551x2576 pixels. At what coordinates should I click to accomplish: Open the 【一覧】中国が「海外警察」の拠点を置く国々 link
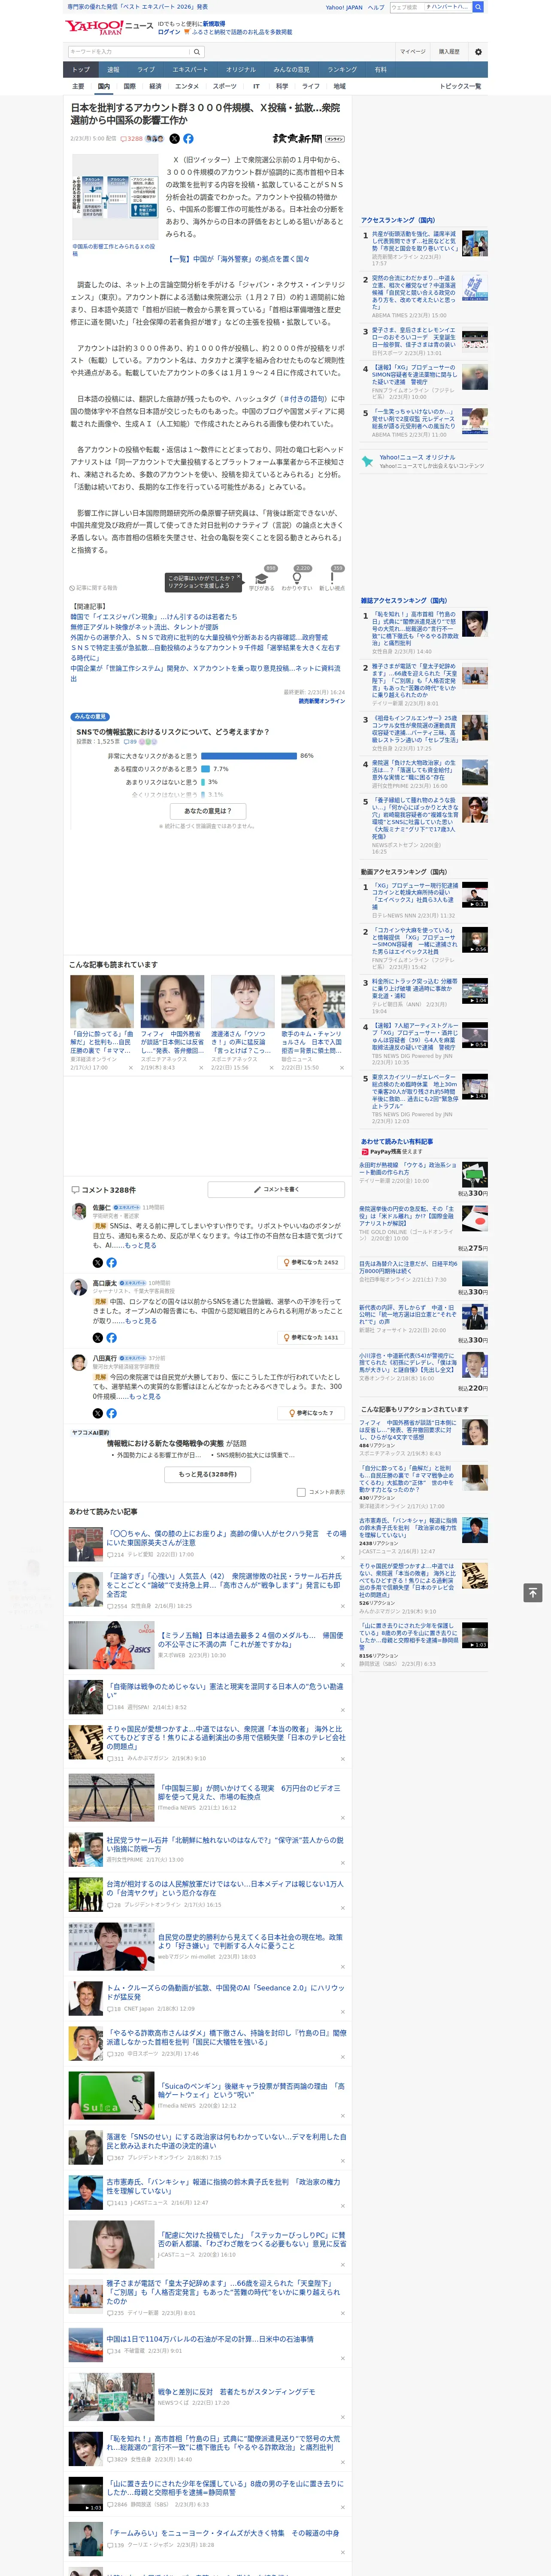click(x=238, y=259)
